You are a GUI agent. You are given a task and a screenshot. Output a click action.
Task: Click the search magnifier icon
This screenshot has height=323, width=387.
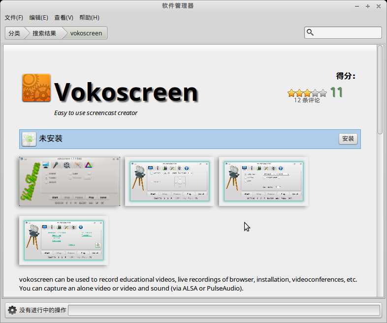310,32
